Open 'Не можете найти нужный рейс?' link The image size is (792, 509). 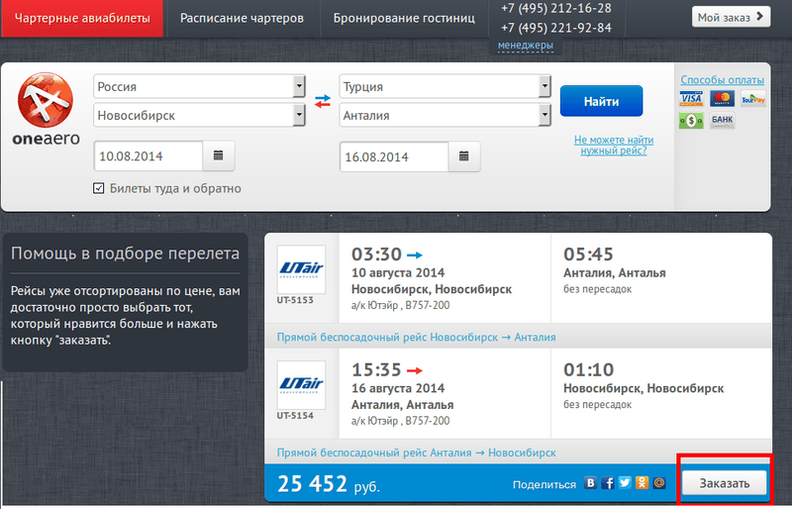tap(613, 146)
